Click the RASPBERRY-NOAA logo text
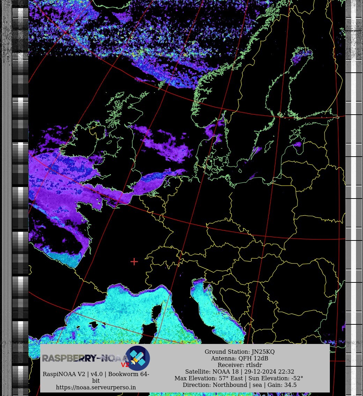The width and height of the screenshot is (363, 396). tap(84, 358)
